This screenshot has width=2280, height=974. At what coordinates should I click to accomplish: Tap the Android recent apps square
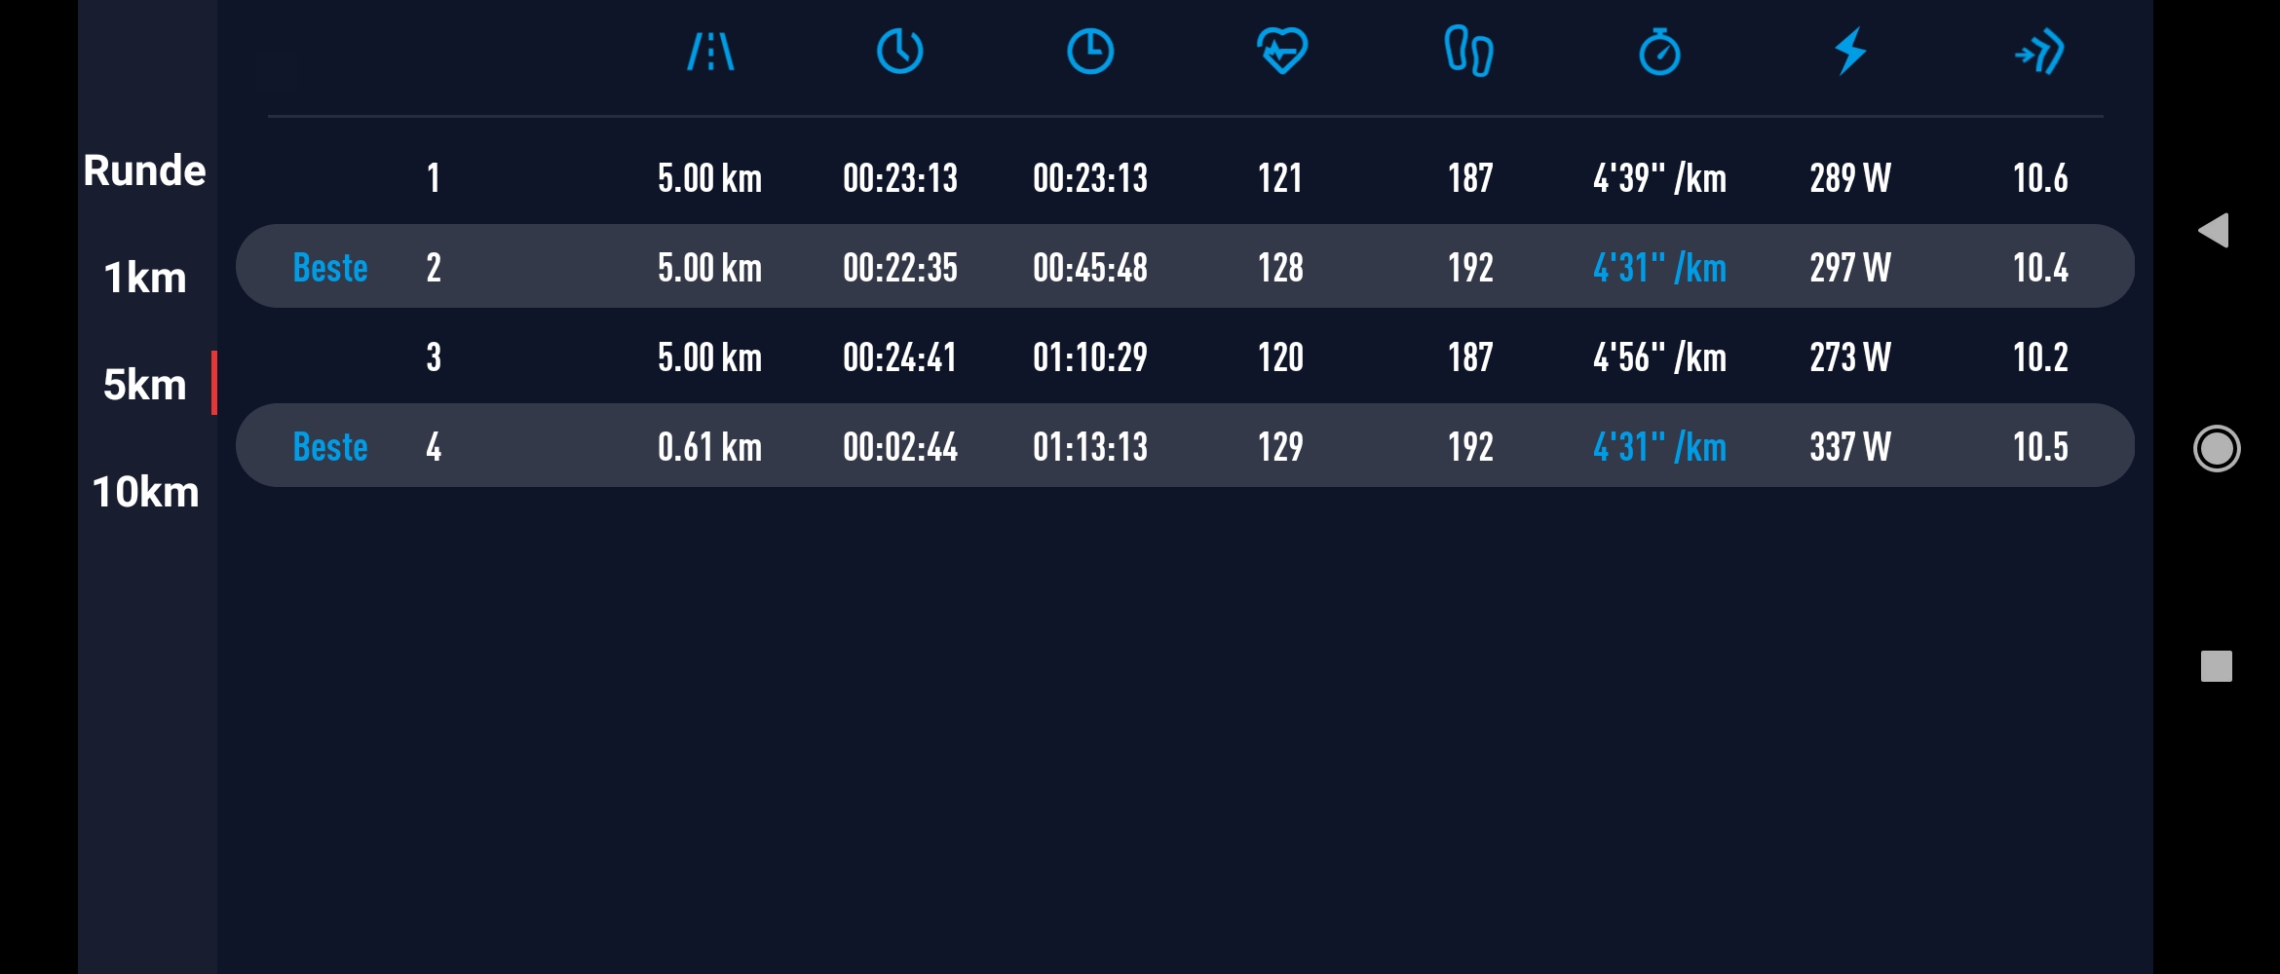pyautogui.click(x=2216, y=666)
